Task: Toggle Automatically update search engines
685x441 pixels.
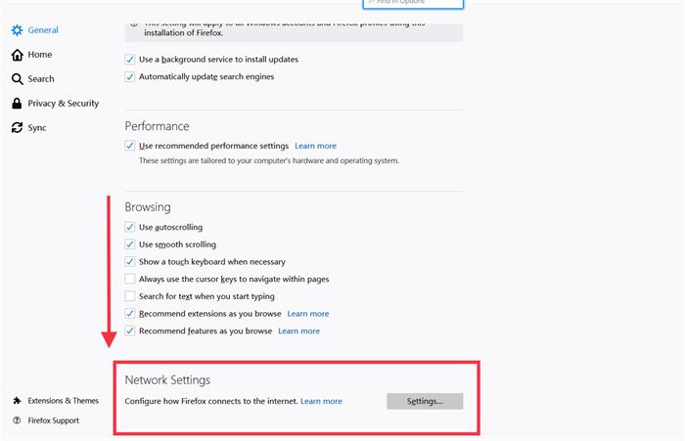Action: pyautogui.click(x=130, y=77)
